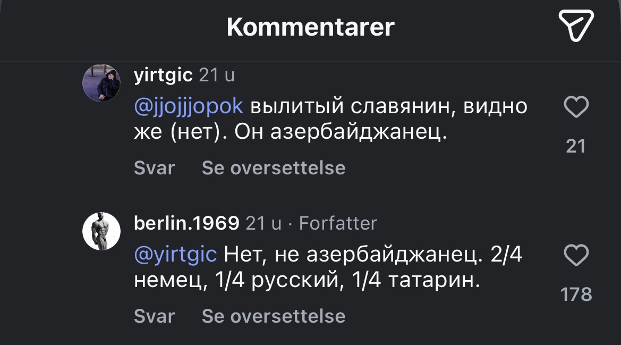Tap the timestamp next to berlin.1969

263,223
